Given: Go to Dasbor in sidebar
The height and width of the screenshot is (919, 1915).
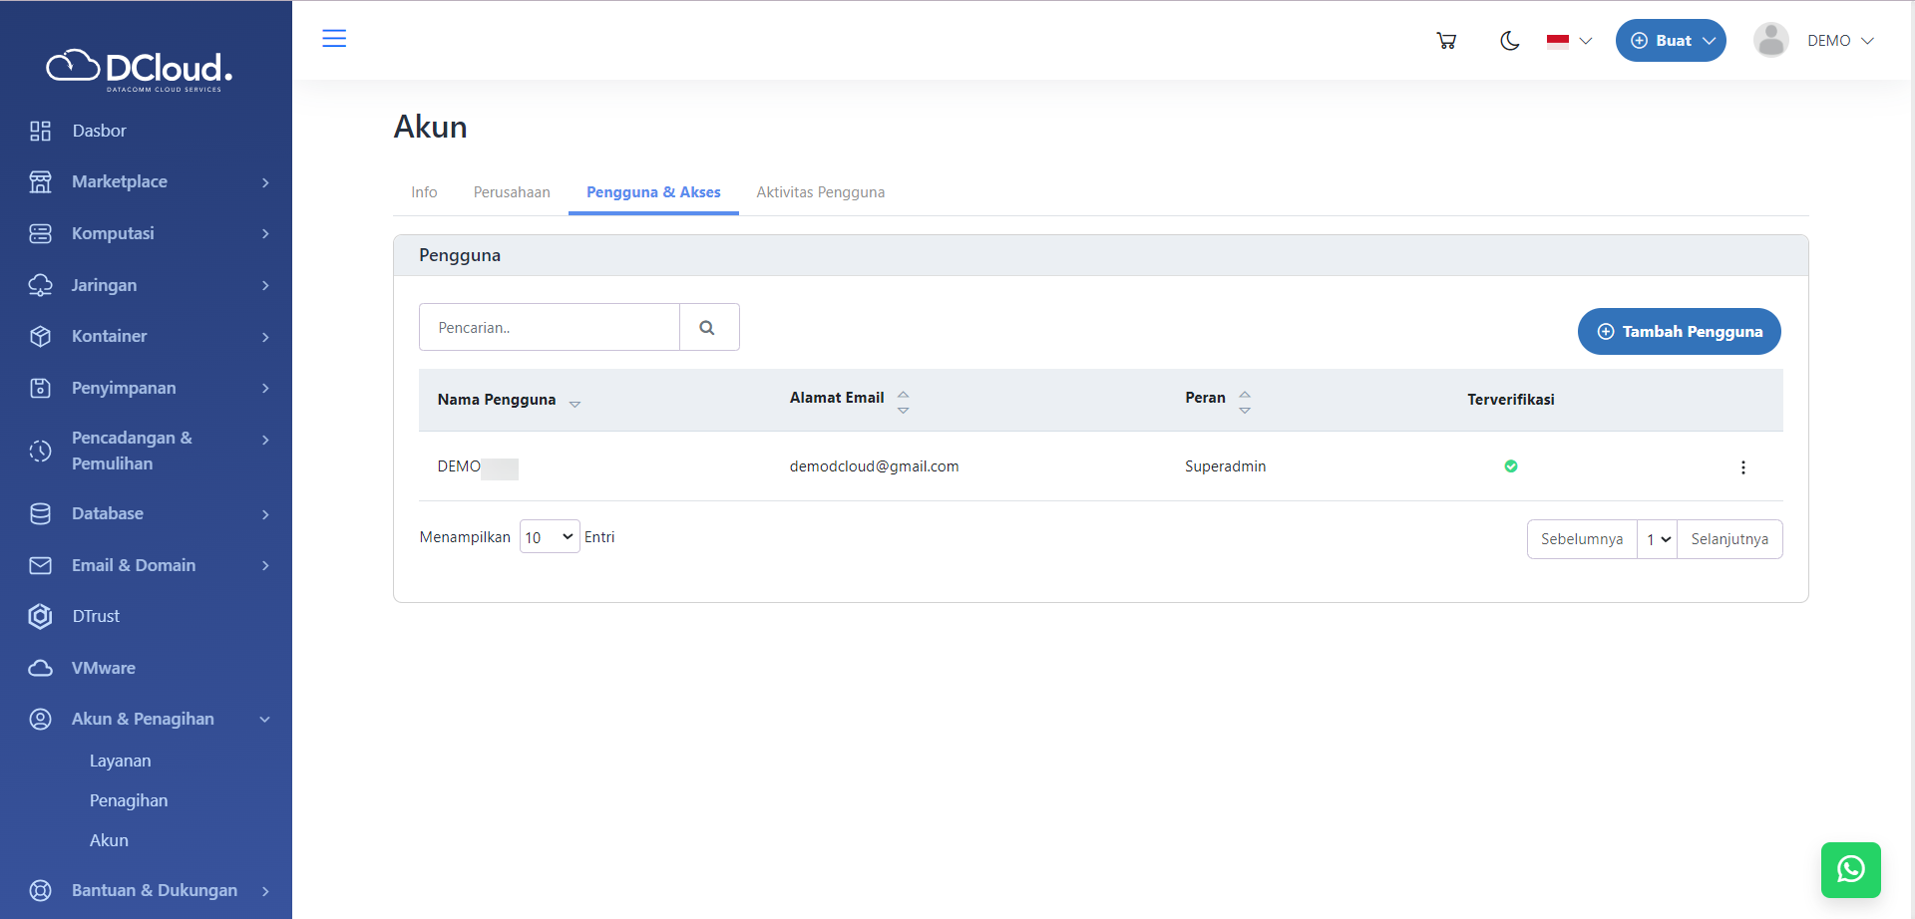Looking at the screenshot, I should pos(99,131).
